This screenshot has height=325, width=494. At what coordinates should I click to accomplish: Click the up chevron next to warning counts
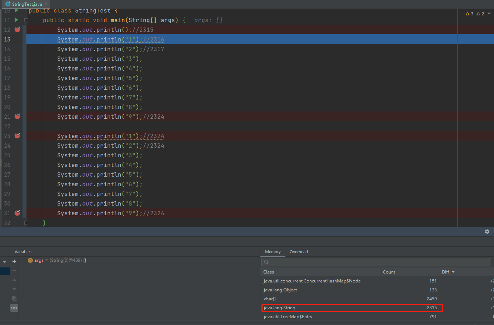489,14
